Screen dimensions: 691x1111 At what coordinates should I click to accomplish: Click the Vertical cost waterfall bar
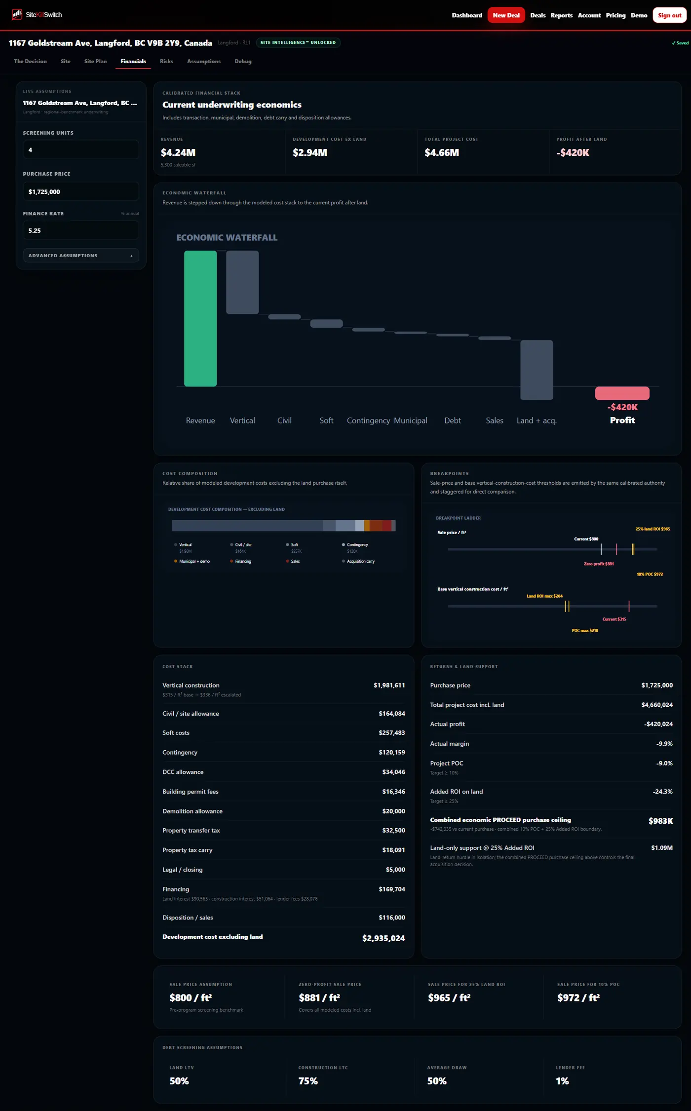[242, 282]
